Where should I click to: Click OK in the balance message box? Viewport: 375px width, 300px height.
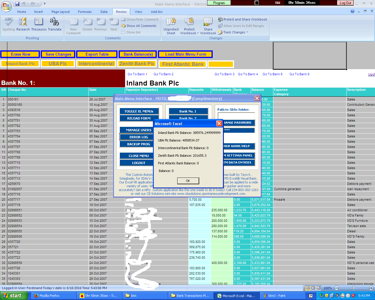(x=188, y=181)
